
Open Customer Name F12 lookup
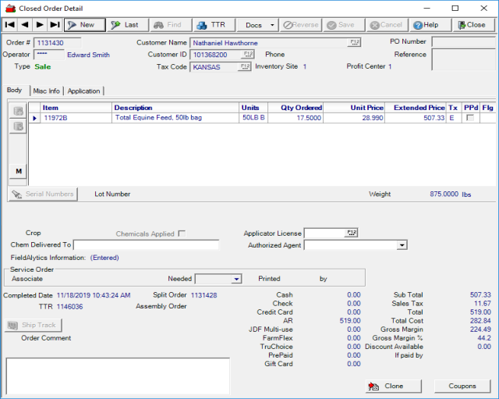pos(355,42)
